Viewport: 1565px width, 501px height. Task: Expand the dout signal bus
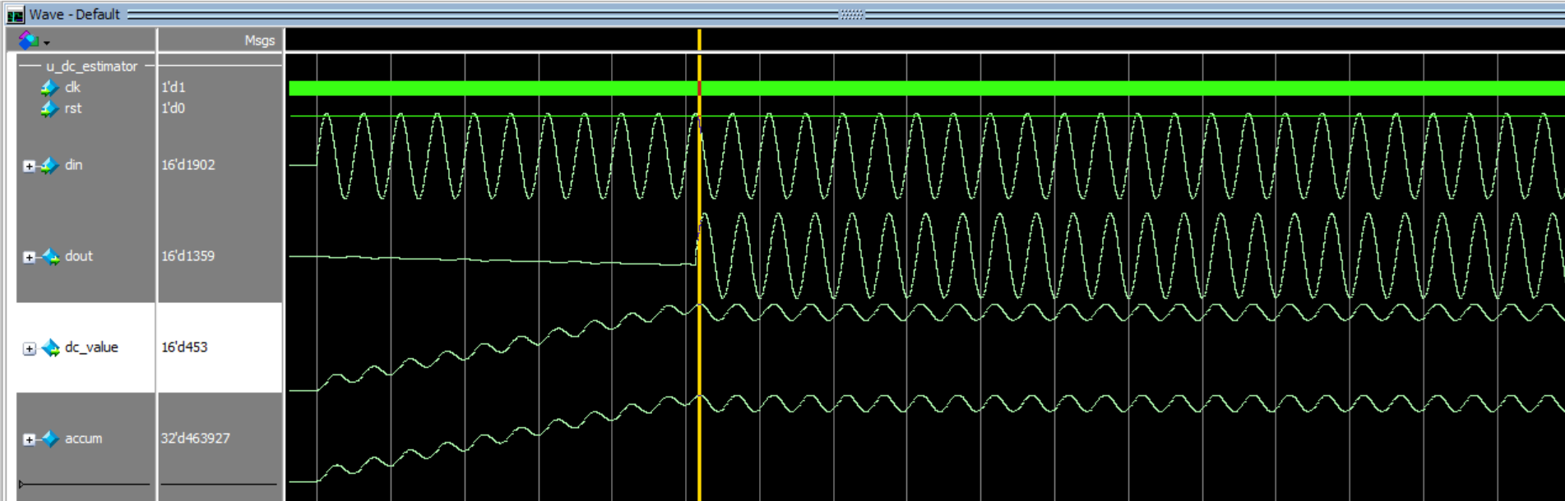click(x=29, y=257)
